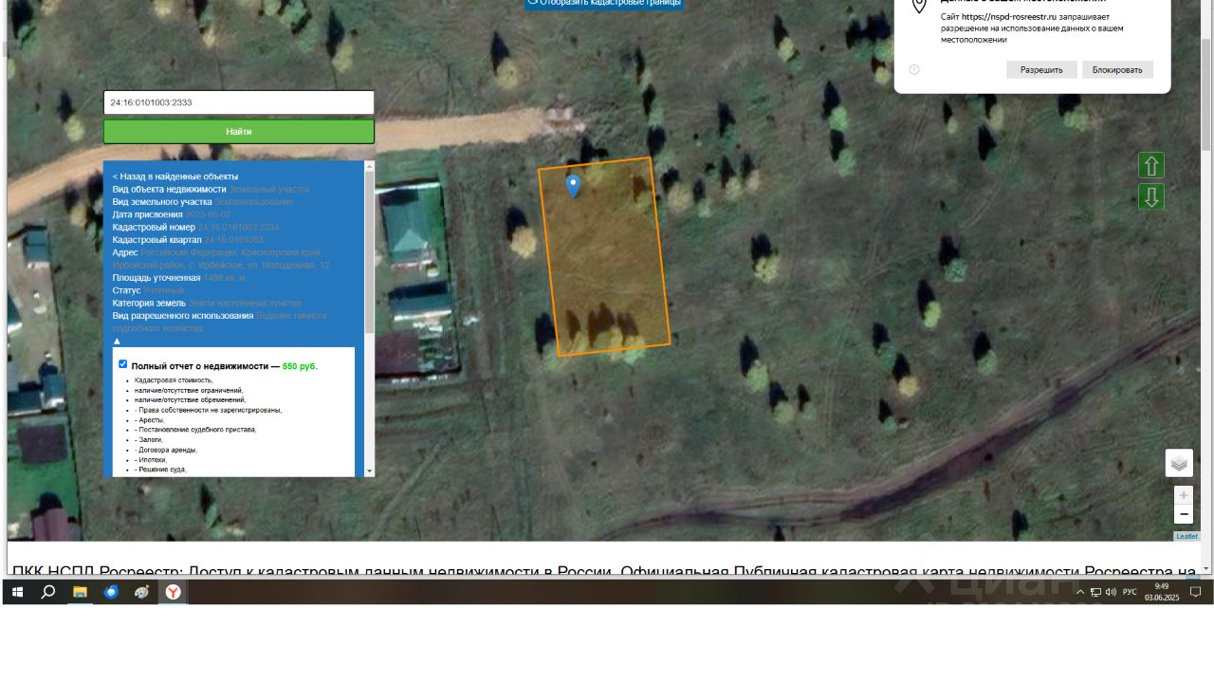The height and width of the screenshot is (683, 1214).
Task: Click the Площадь уточненная row
Action: [179, 278]
